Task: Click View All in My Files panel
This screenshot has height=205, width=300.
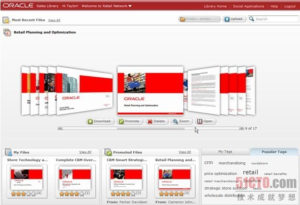Action: pos(85,152)
